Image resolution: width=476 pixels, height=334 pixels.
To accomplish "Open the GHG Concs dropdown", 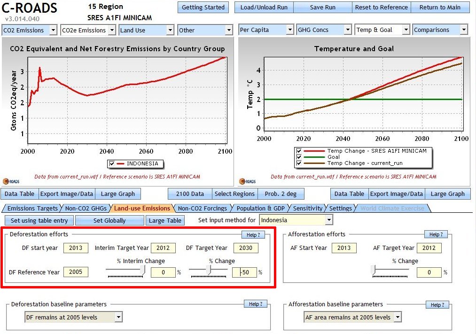I will [x=324, y=30].
